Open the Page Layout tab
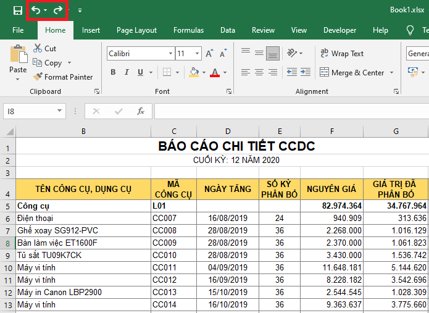The height and width of the screenshot is (313, 429). pyautogui.click(x=136, y=30)
